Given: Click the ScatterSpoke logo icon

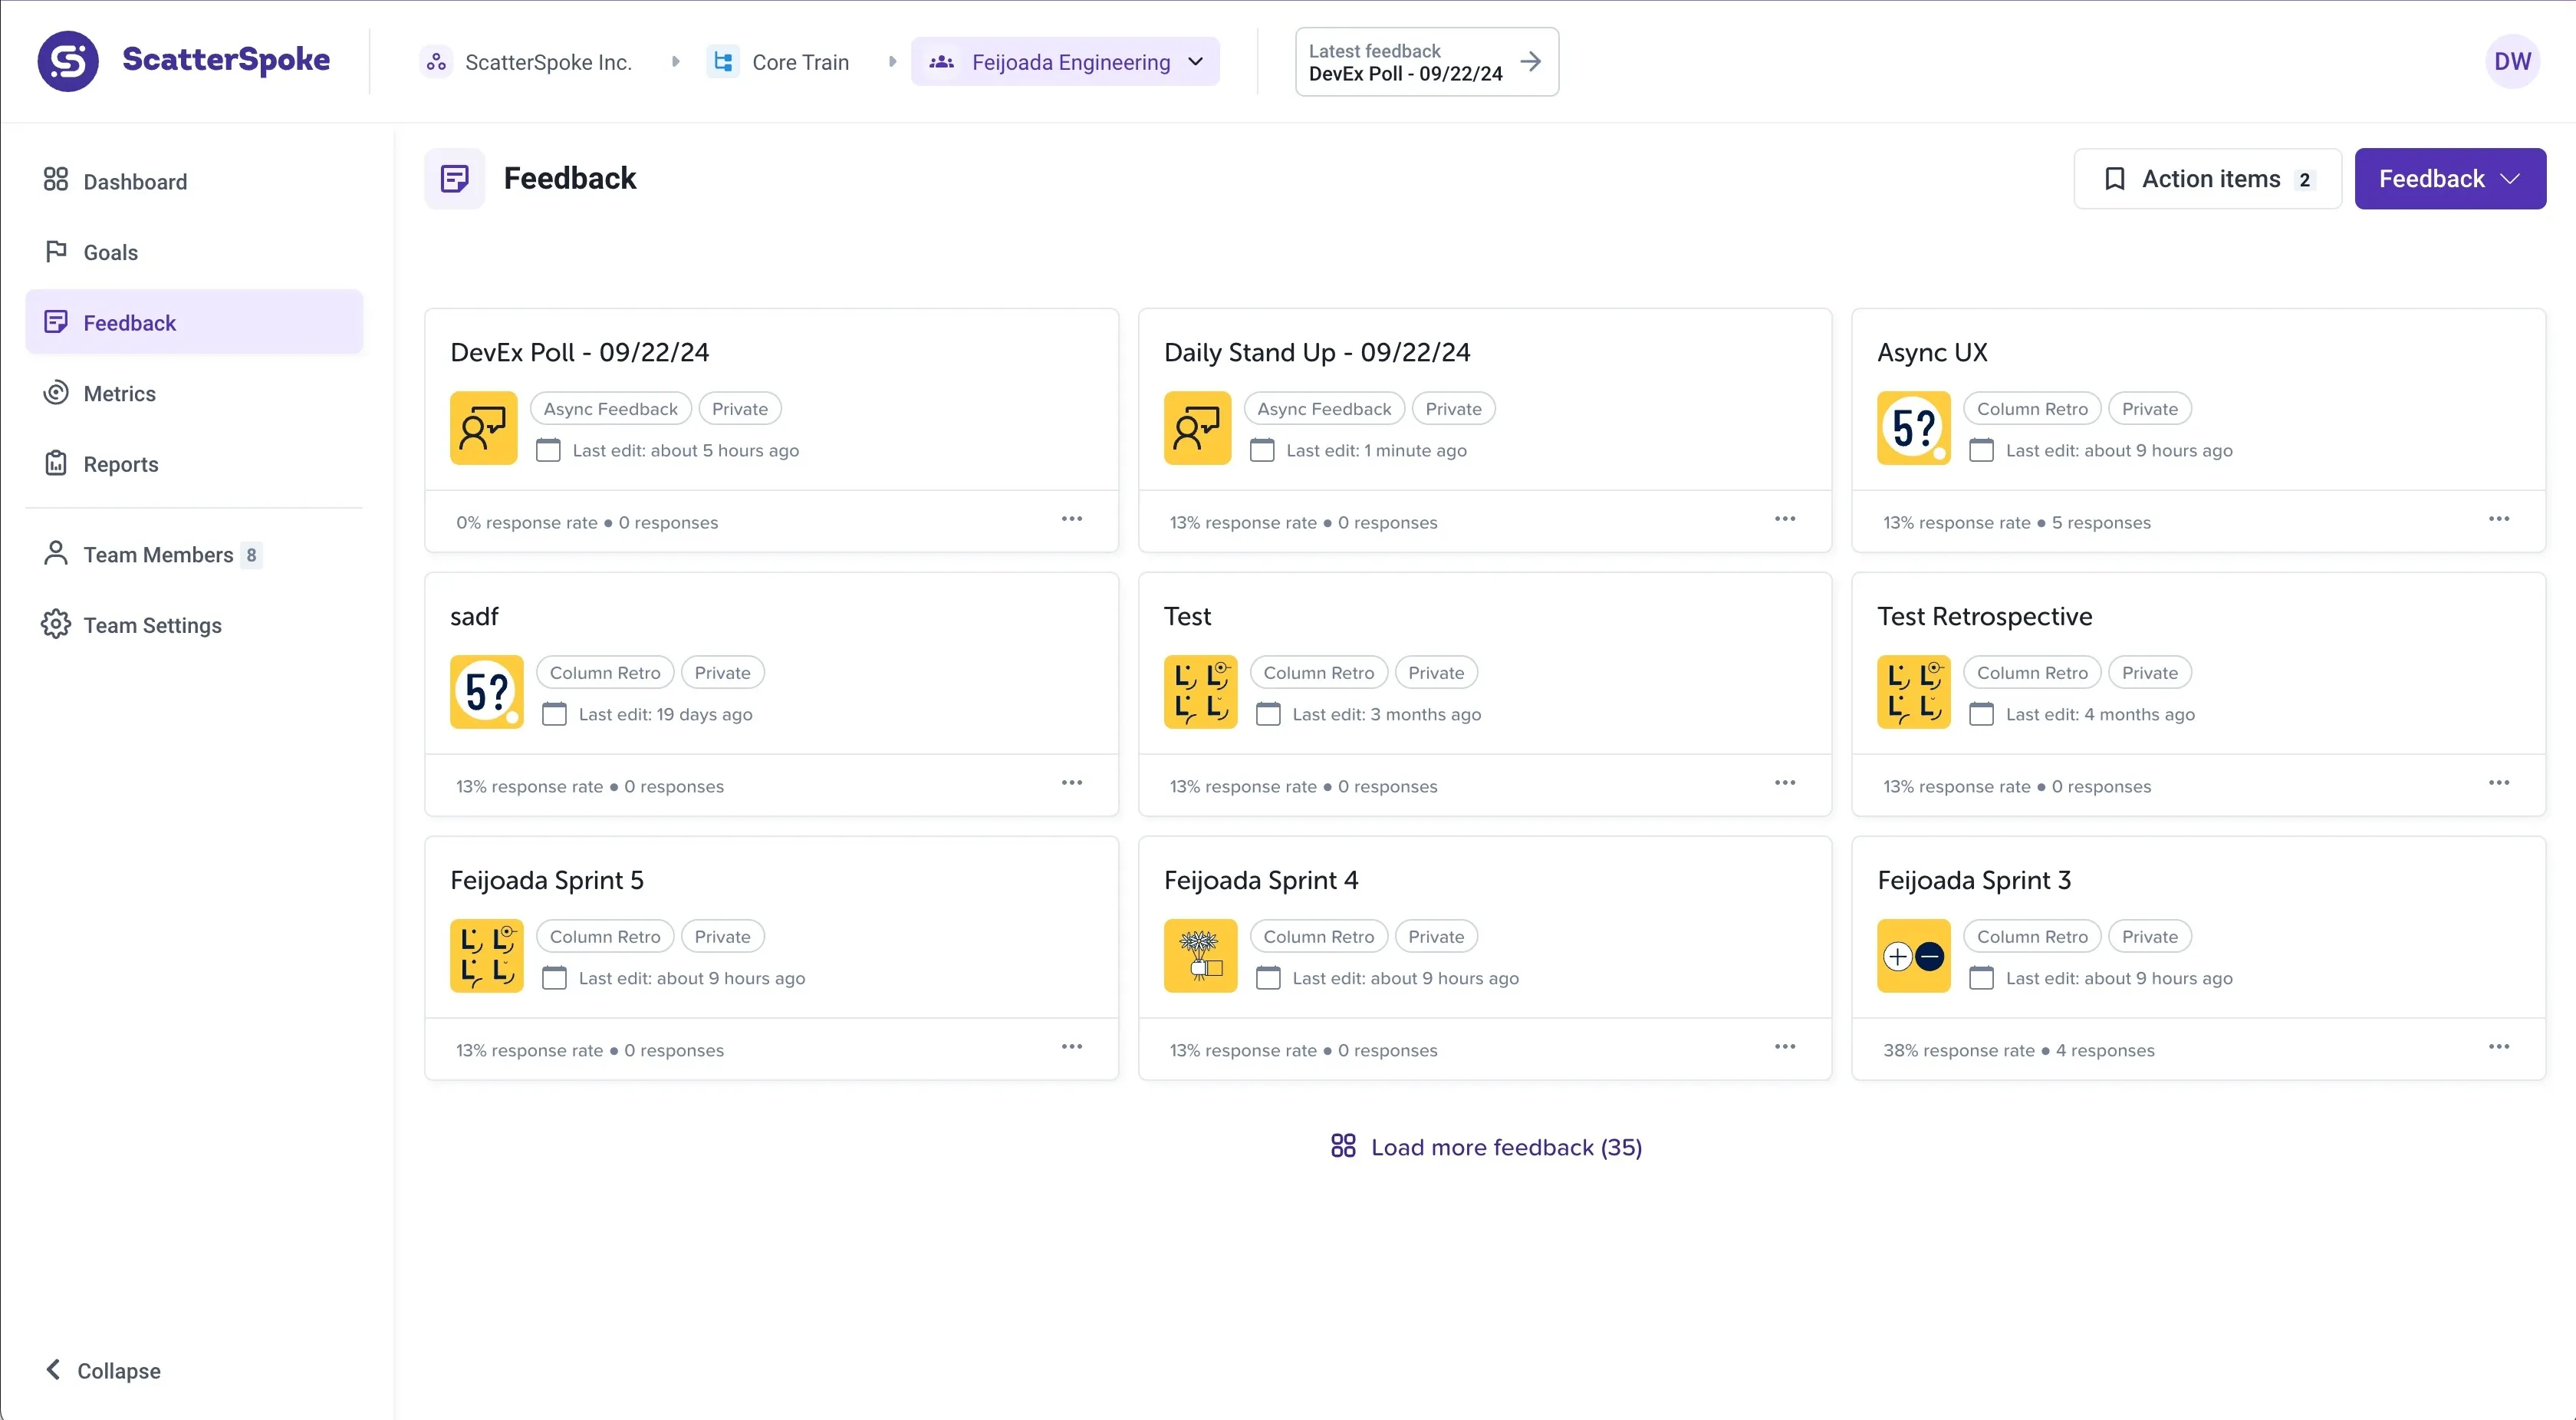Looking at the screenshot, I should click(x=68, y=61).
